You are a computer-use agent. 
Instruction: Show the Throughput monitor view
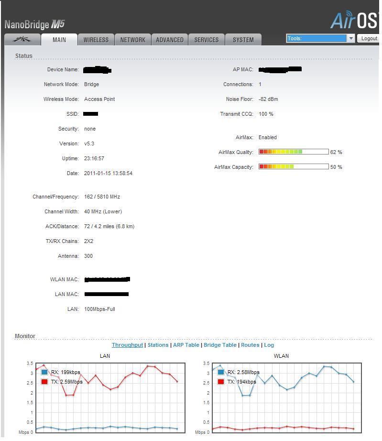127,345
